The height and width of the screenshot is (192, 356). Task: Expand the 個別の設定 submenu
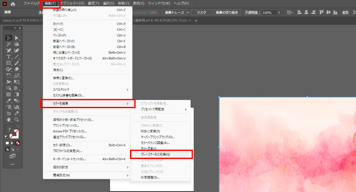(x=127, y=167)
